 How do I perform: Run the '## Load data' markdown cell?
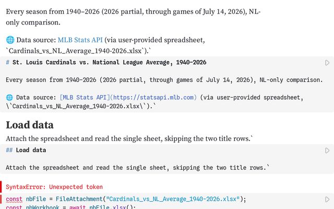tap(327, 150)
